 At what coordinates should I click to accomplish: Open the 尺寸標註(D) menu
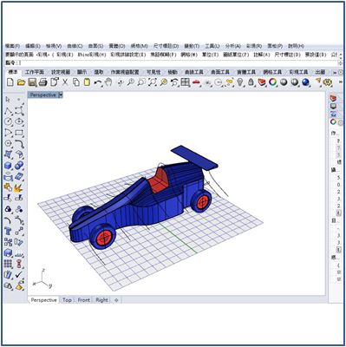pos(166,46)
